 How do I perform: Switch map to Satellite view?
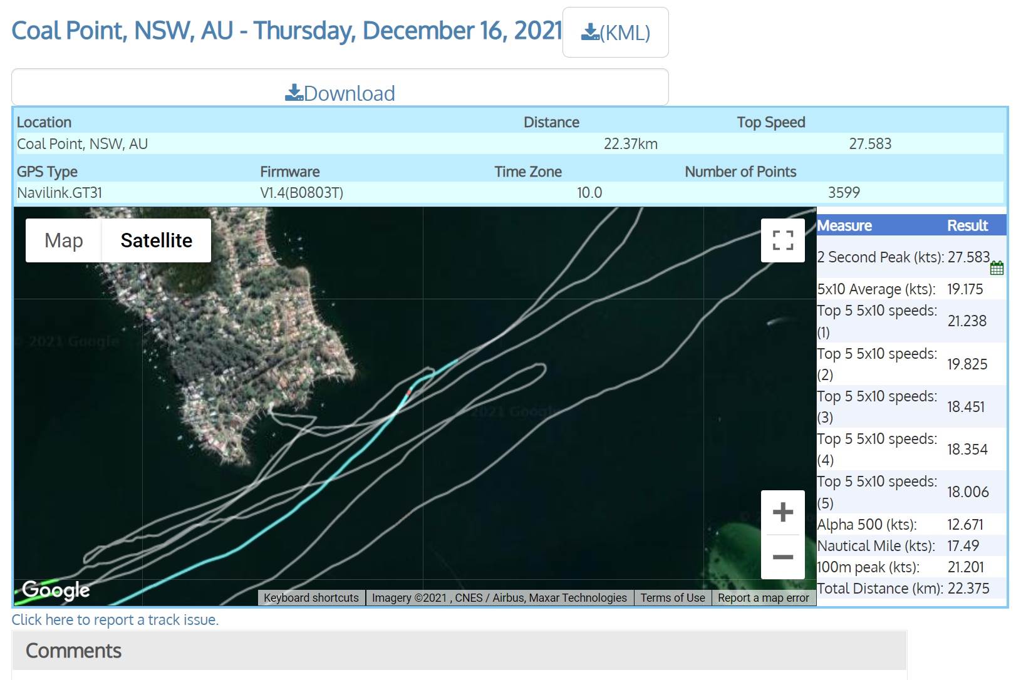coord(156,240)
